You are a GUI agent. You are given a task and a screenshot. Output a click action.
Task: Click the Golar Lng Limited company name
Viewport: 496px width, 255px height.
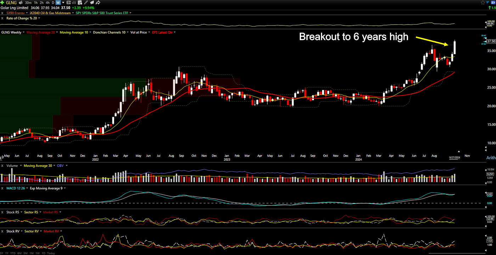pos(14,8)
